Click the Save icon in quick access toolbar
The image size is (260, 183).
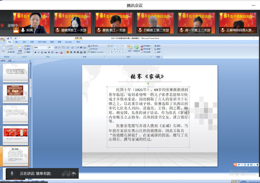pos(7,38)
